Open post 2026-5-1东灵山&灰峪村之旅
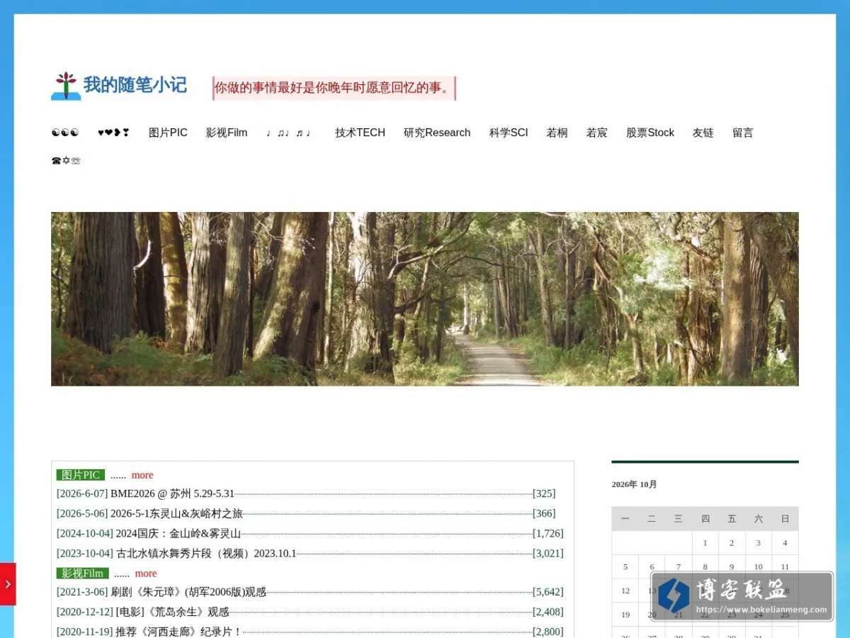The width and height of the screenshot is (850, 638). pyautogui.click(x=176, y=513)
